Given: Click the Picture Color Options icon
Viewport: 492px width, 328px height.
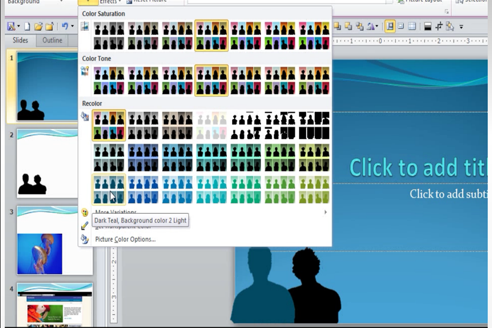Looking at the screenshot, I should tap(85, 239).
